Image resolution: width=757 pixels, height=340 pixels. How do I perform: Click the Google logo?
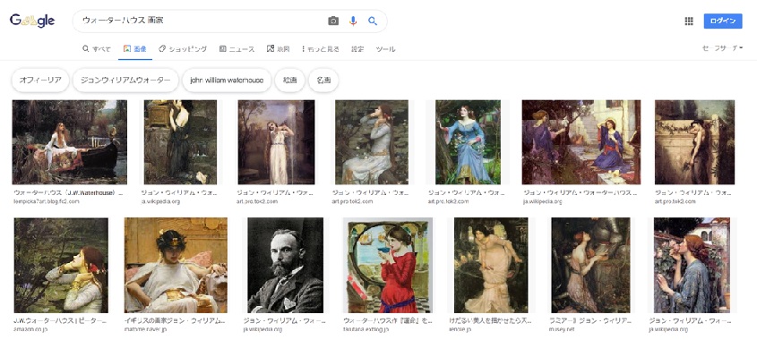coord(32,21)
